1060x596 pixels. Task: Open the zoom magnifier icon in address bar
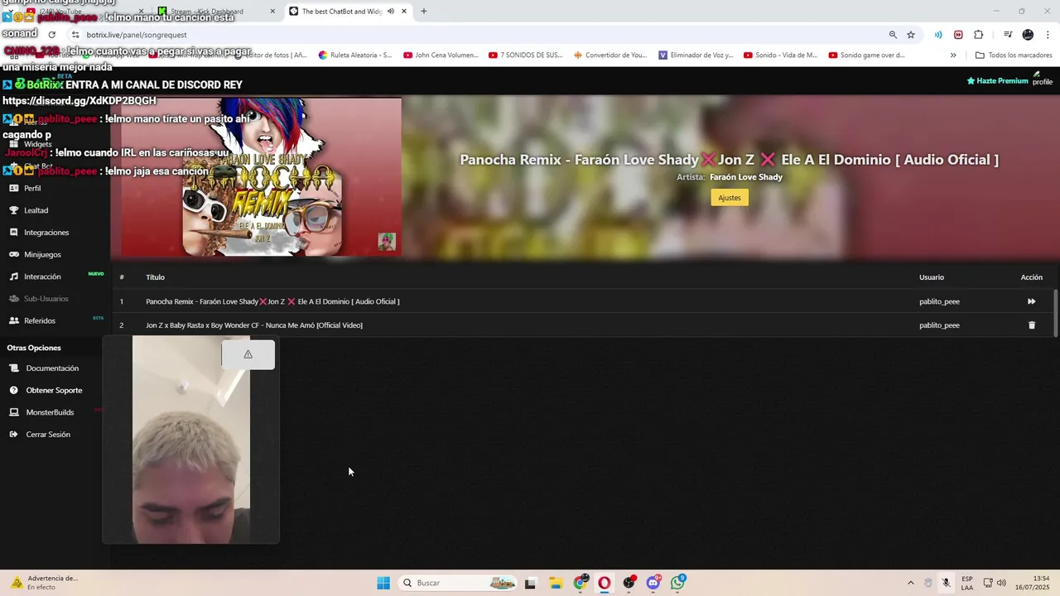point(893,35)
